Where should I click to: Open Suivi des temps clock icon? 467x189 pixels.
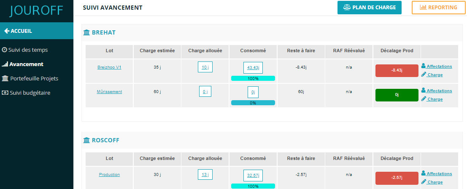(4, 50)
